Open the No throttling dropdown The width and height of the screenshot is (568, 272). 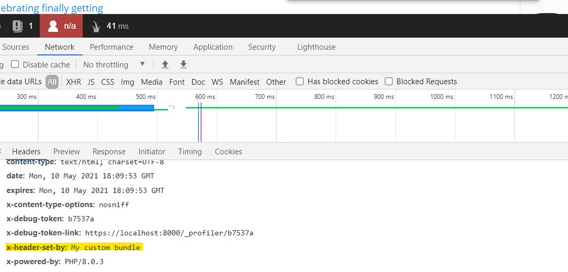click(x=114, y=64)
